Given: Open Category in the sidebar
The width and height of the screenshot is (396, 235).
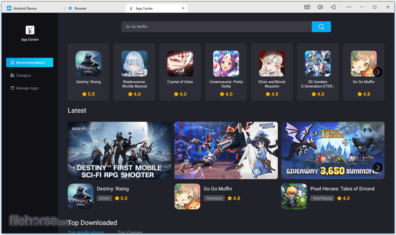Looking at the screenshot, I should (21, 75).
